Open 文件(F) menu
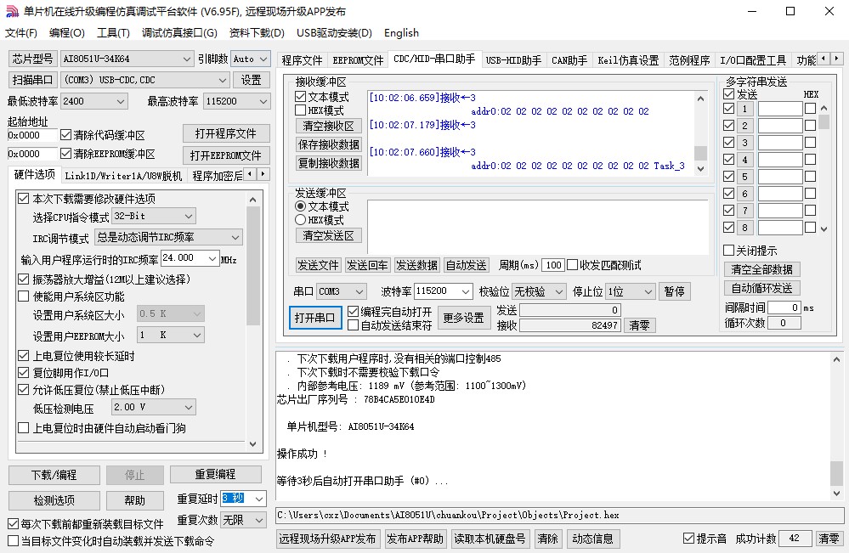Screen dimensions: 849x553 [21, 33]
